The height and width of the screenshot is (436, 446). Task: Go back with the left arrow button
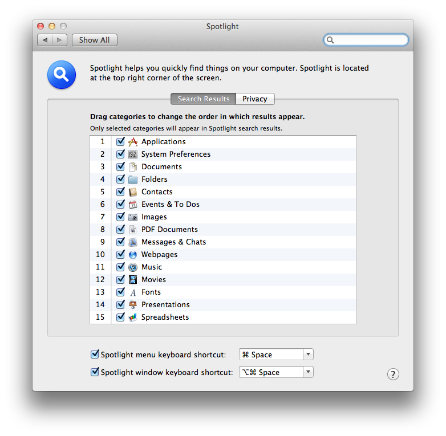click(x=44, y=40)
